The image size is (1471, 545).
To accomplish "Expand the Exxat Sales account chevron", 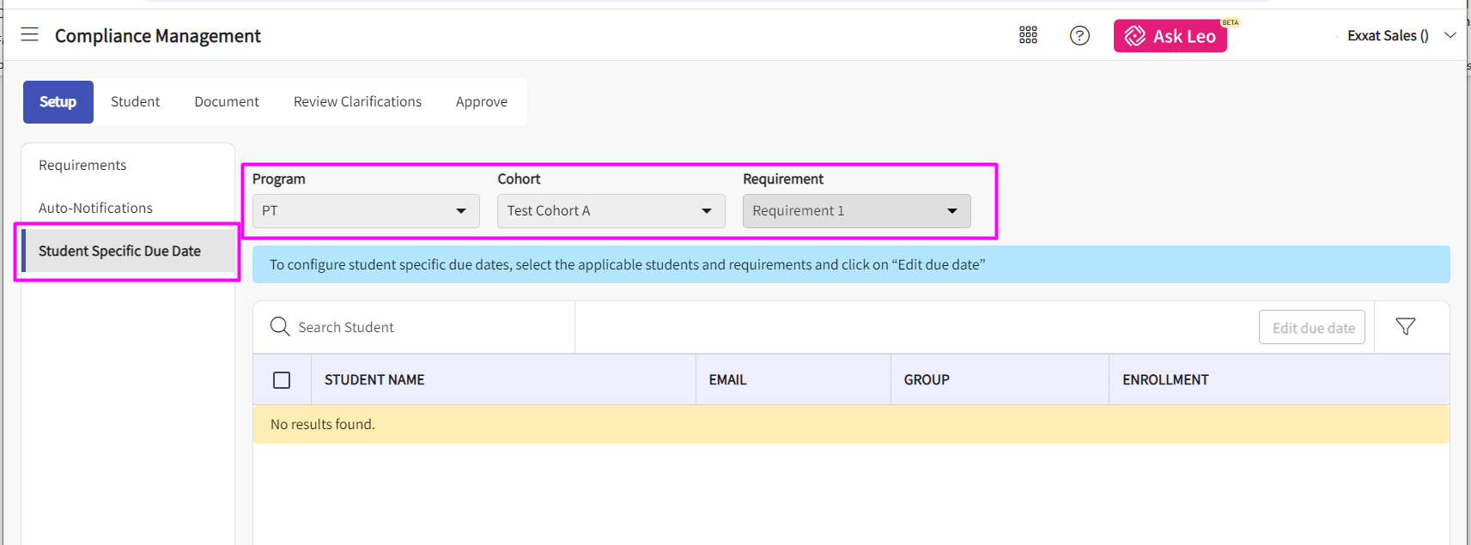I will click(x=1450, y=35).
